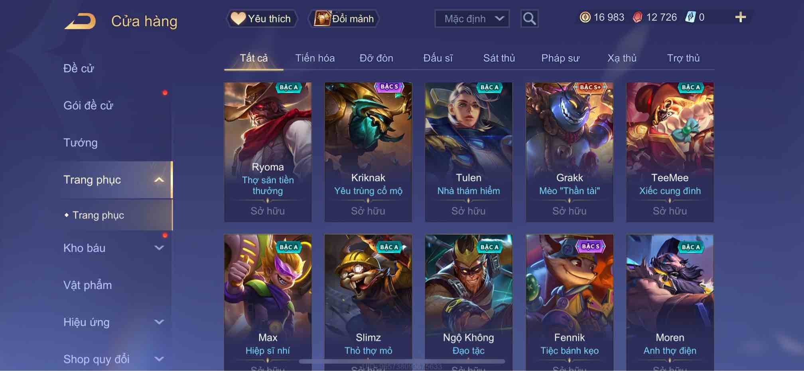Expand Shop quy đổi section
804x371 pixels.
click(159, 359)
